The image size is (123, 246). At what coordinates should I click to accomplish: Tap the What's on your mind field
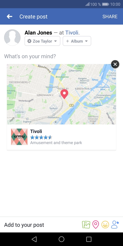30,56
